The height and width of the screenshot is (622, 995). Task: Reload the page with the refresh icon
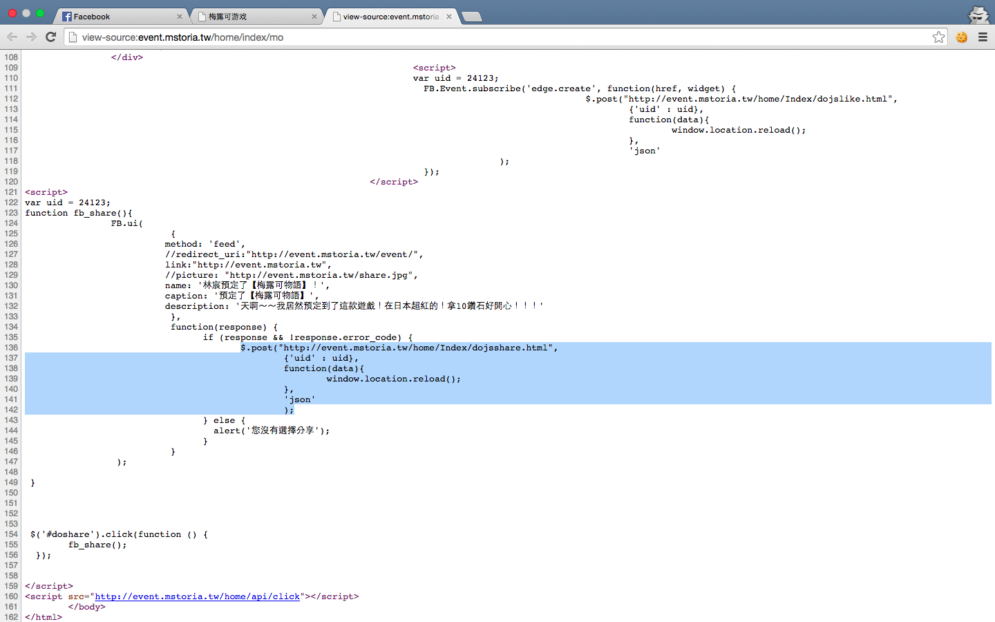50,37
